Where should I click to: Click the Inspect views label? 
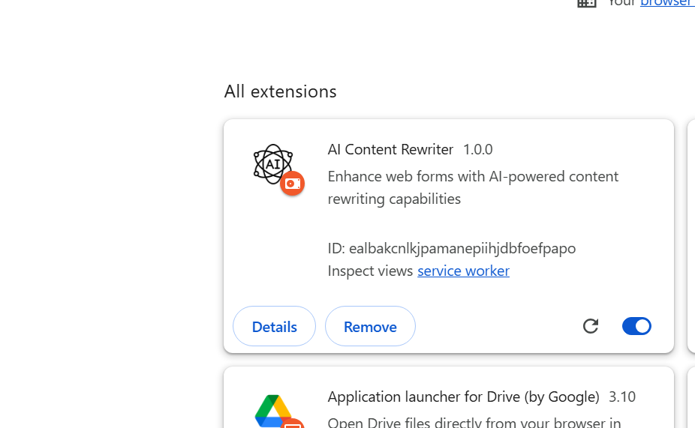coord(370,271)
